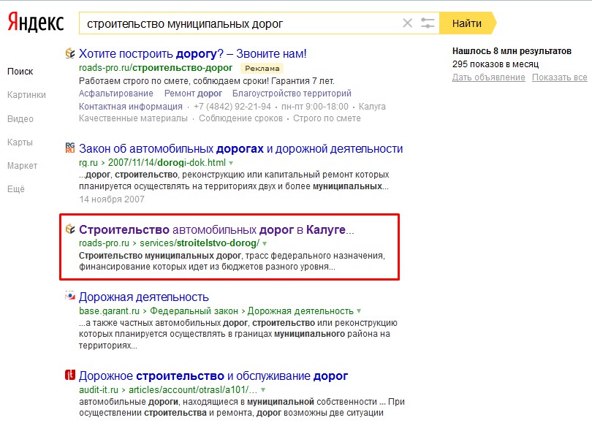Image resolution: width=592 pixels, height=423 pixels.
Task: Open the Асфальтирование ad sitelink
Action: (x=116, y=94)
